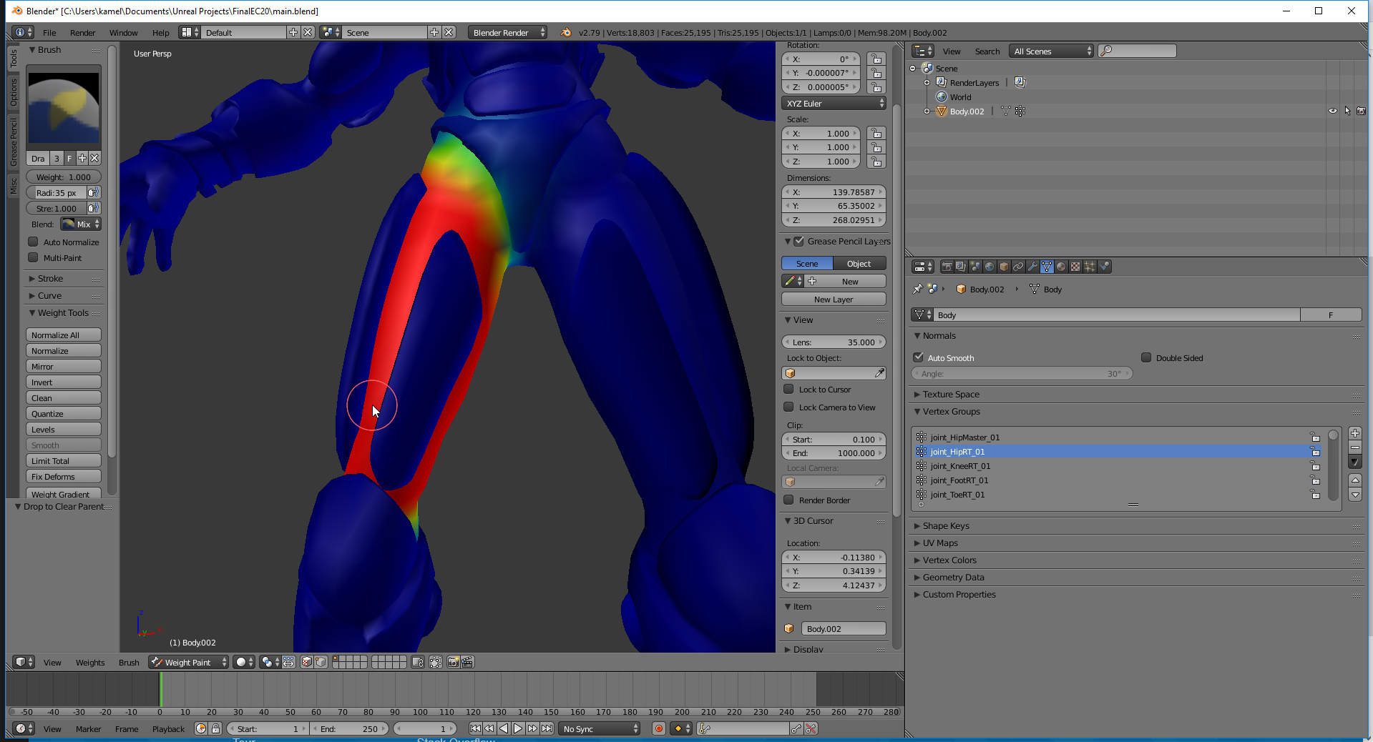
Task: Open the Blender Render engine dropdown
Action: coord(507,32)
